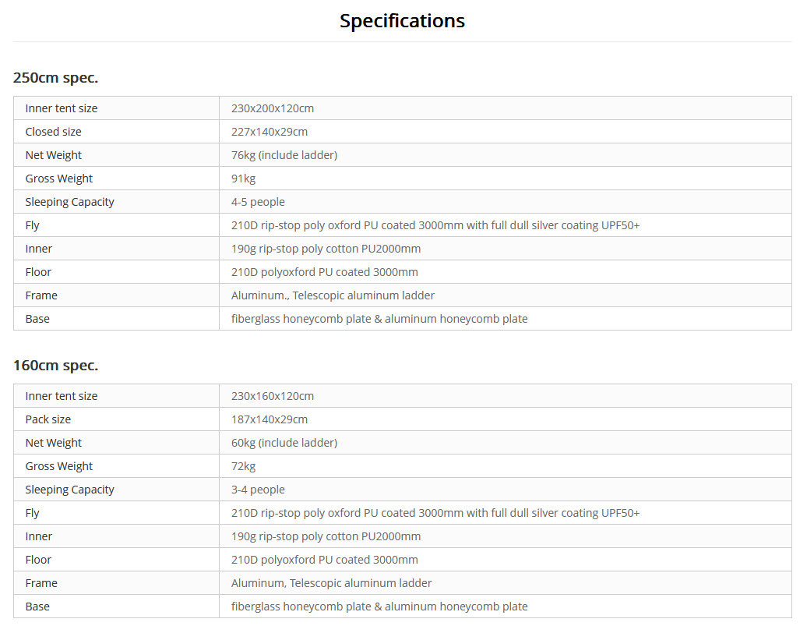Select the 76kg net weight cell

pos(284,155)
